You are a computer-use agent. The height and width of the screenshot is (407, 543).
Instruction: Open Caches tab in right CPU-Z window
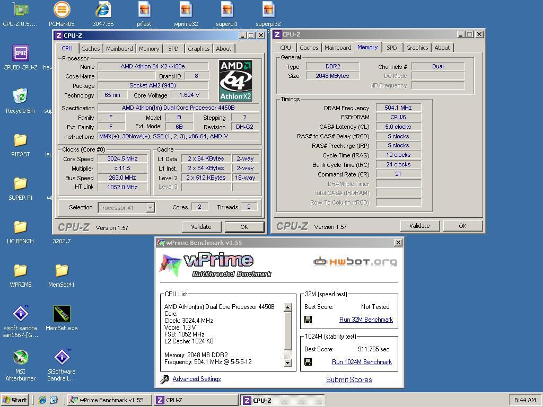click(309, 48)
